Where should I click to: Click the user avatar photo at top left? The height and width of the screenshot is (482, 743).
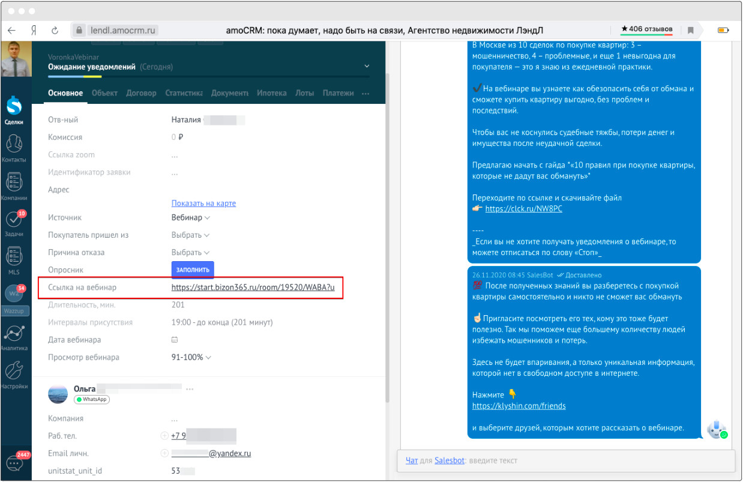pyautogui.click(x=16, y=59)
